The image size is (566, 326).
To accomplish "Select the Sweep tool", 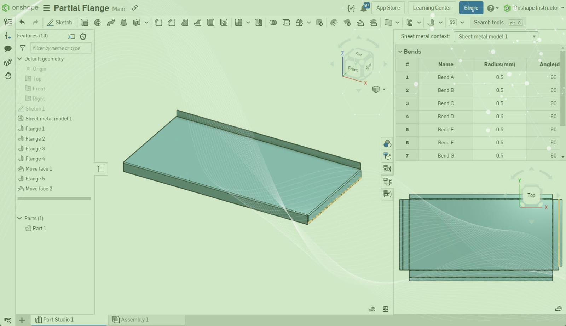I will 111,23.
